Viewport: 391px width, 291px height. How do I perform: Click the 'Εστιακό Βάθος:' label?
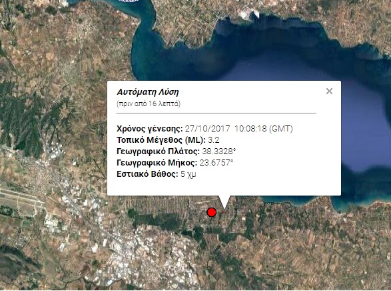tap(147, 174)
